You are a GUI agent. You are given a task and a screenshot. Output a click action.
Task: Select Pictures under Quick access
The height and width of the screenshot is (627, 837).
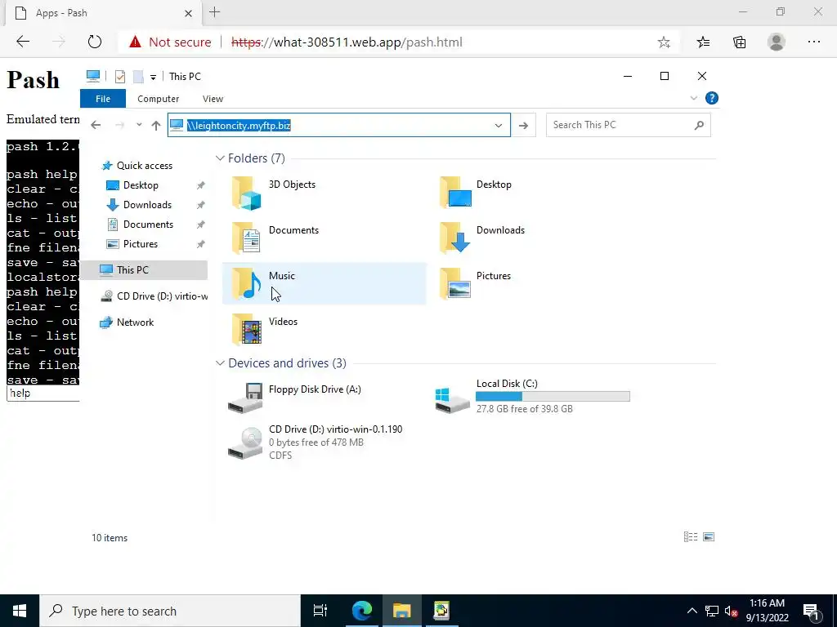(141, 243)
